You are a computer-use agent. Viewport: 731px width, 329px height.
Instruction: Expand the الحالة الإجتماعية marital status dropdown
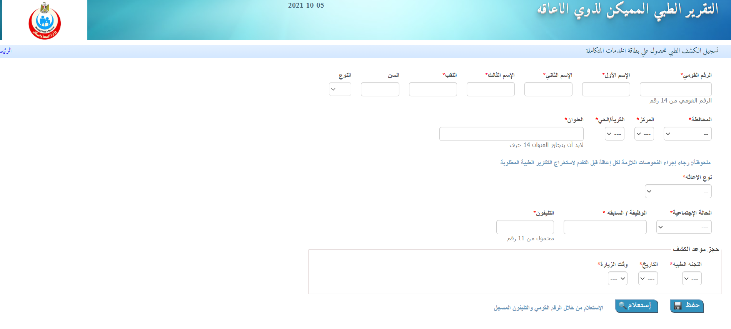[x=684, y=227]
